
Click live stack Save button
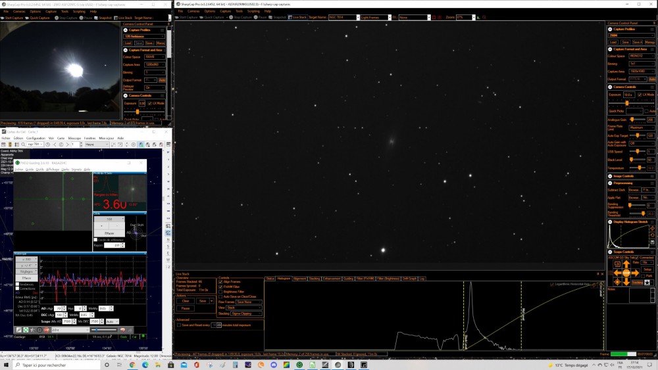203,301
